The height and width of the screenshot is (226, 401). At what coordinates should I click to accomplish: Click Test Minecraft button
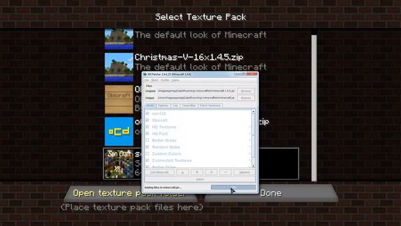[x=160, y=173]
